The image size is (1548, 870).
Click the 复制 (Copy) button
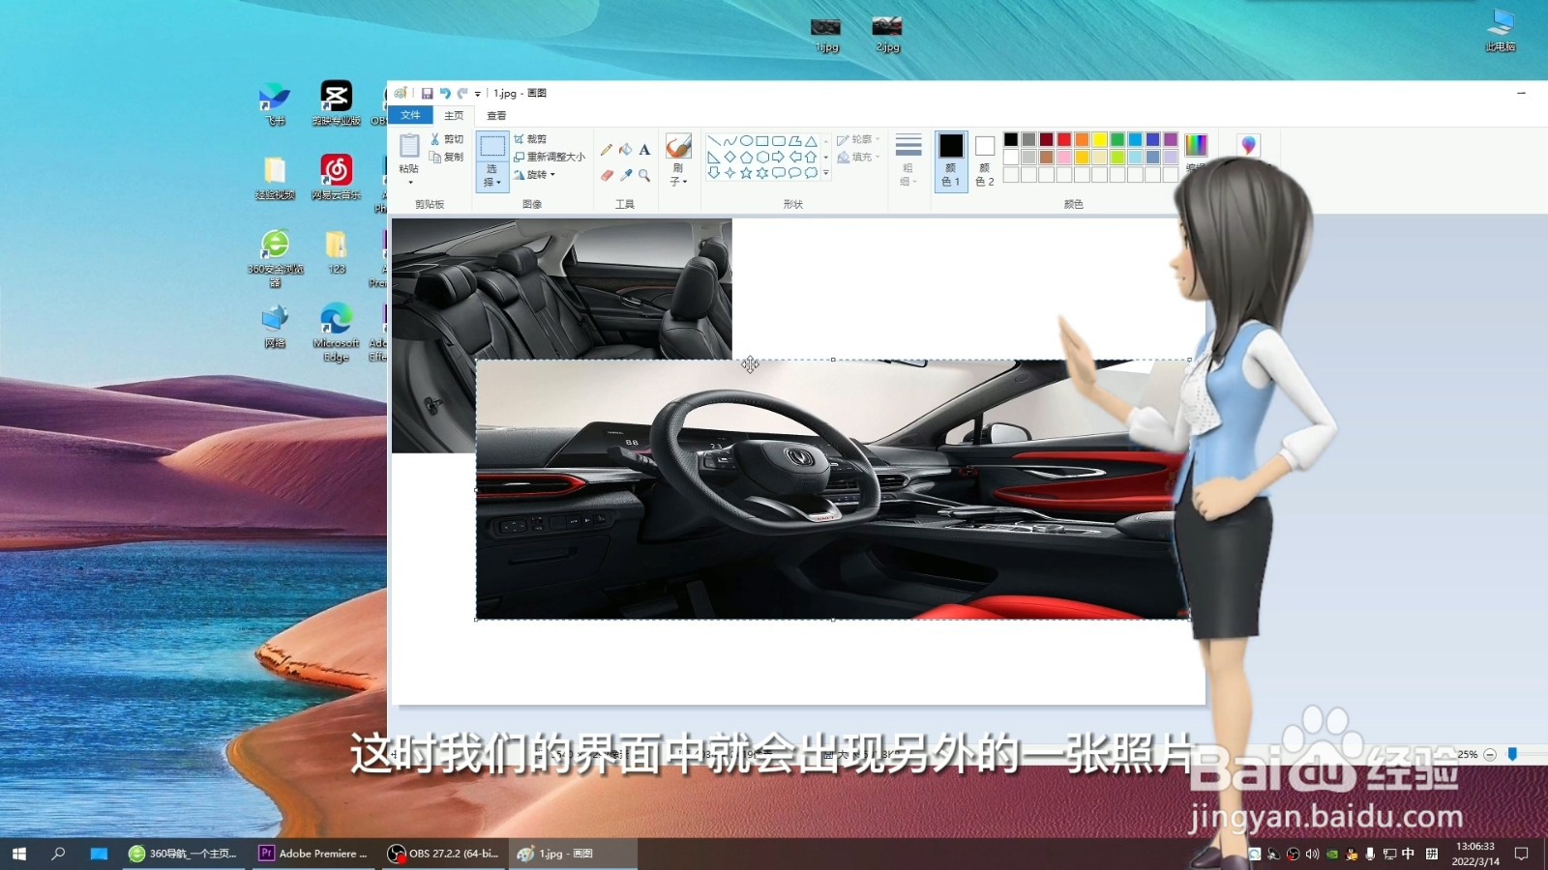click(447, 157)
